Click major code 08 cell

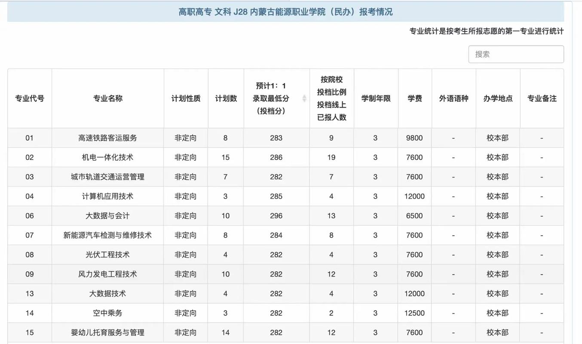tap(30, 255)
